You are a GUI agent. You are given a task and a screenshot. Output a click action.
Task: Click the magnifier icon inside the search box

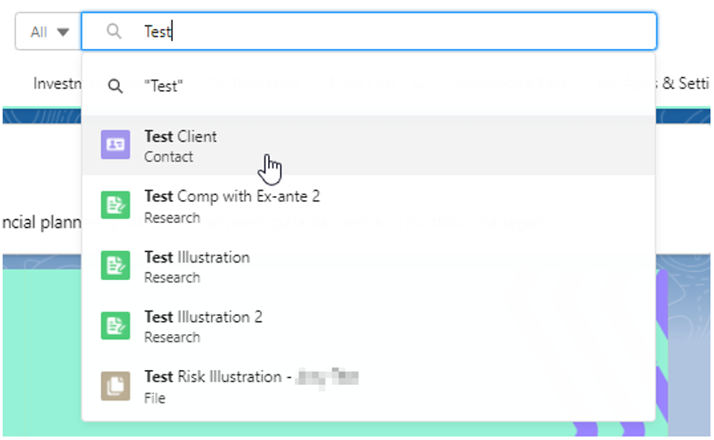(x=114, y=31)
